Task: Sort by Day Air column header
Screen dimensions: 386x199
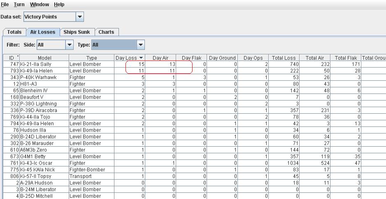Action: 160,58
